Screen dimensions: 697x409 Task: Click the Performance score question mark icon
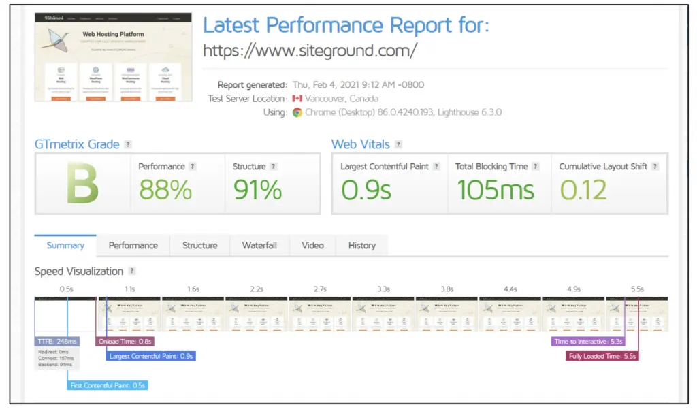[193, 166]
